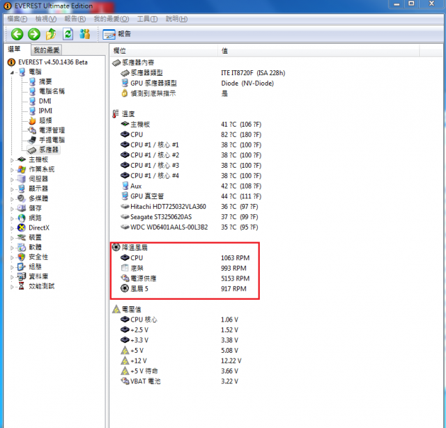Click the warning icon beside 電壓值
Screen dimensions: 446x428
point(116,309)
